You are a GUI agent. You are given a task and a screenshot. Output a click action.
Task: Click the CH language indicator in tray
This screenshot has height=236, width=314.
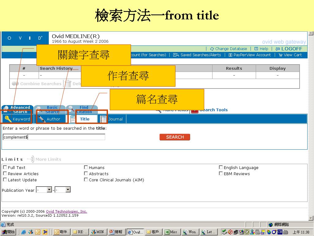coord(280,232)
